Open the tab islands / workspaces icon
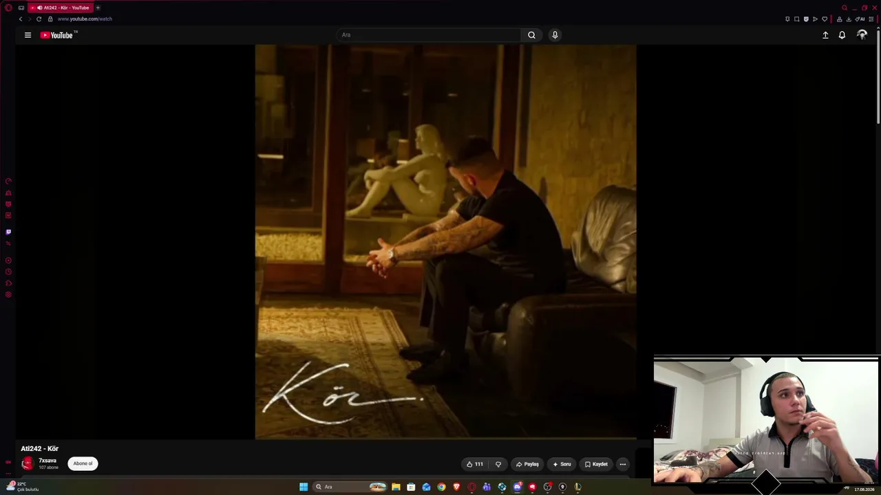881x495 pixels. click(21, 8)
